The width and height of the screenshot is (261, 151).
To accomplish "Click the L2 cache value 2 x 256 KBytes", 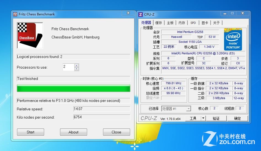I will coord(219,93).
